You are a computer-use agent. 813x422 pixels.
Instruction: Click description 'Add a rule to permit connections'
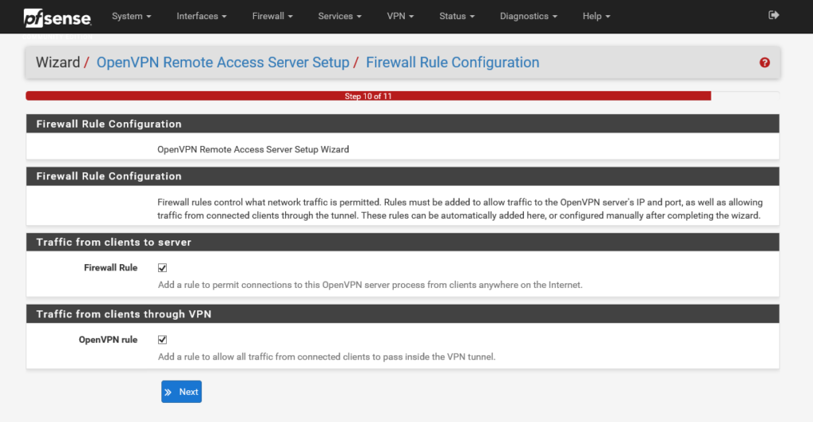click(x=370, y=285)
